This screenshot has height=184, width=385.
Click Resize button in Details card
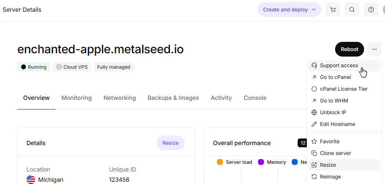(171, 143)
